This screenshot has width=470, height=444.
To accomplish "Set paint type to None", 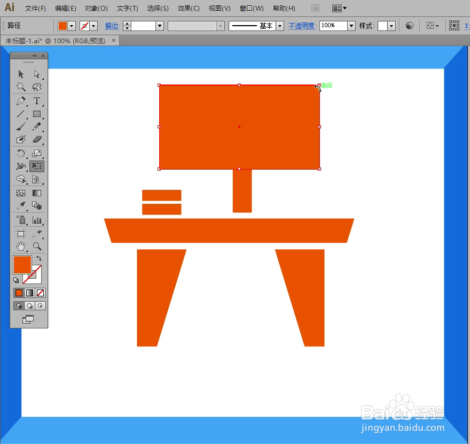I will point(40,293).
